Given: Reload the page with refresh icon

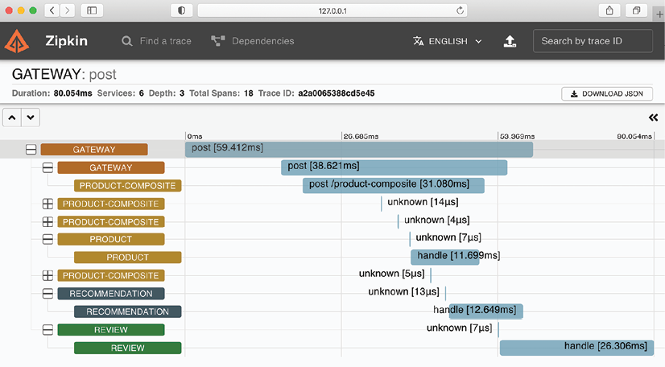Looking at the screenshot, I should (x=460, y=10).
